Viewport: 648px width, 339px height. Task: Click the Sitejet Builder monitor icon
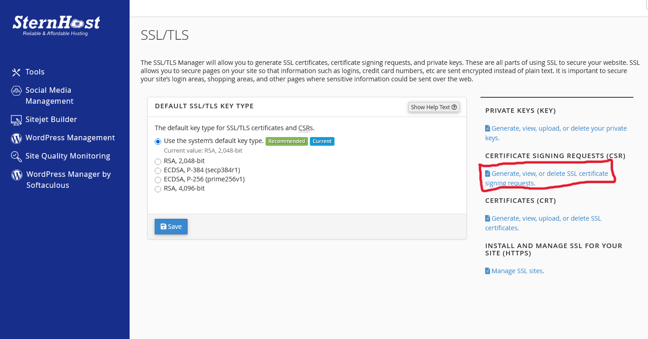[x=16, y=120]
